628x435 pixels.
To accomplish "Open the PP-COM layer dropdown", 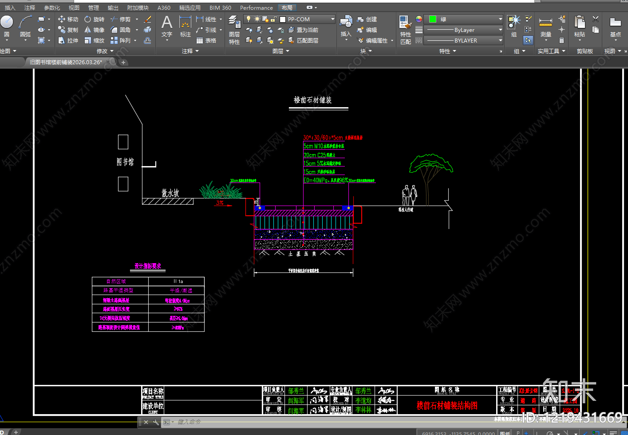I will (289, 19).
